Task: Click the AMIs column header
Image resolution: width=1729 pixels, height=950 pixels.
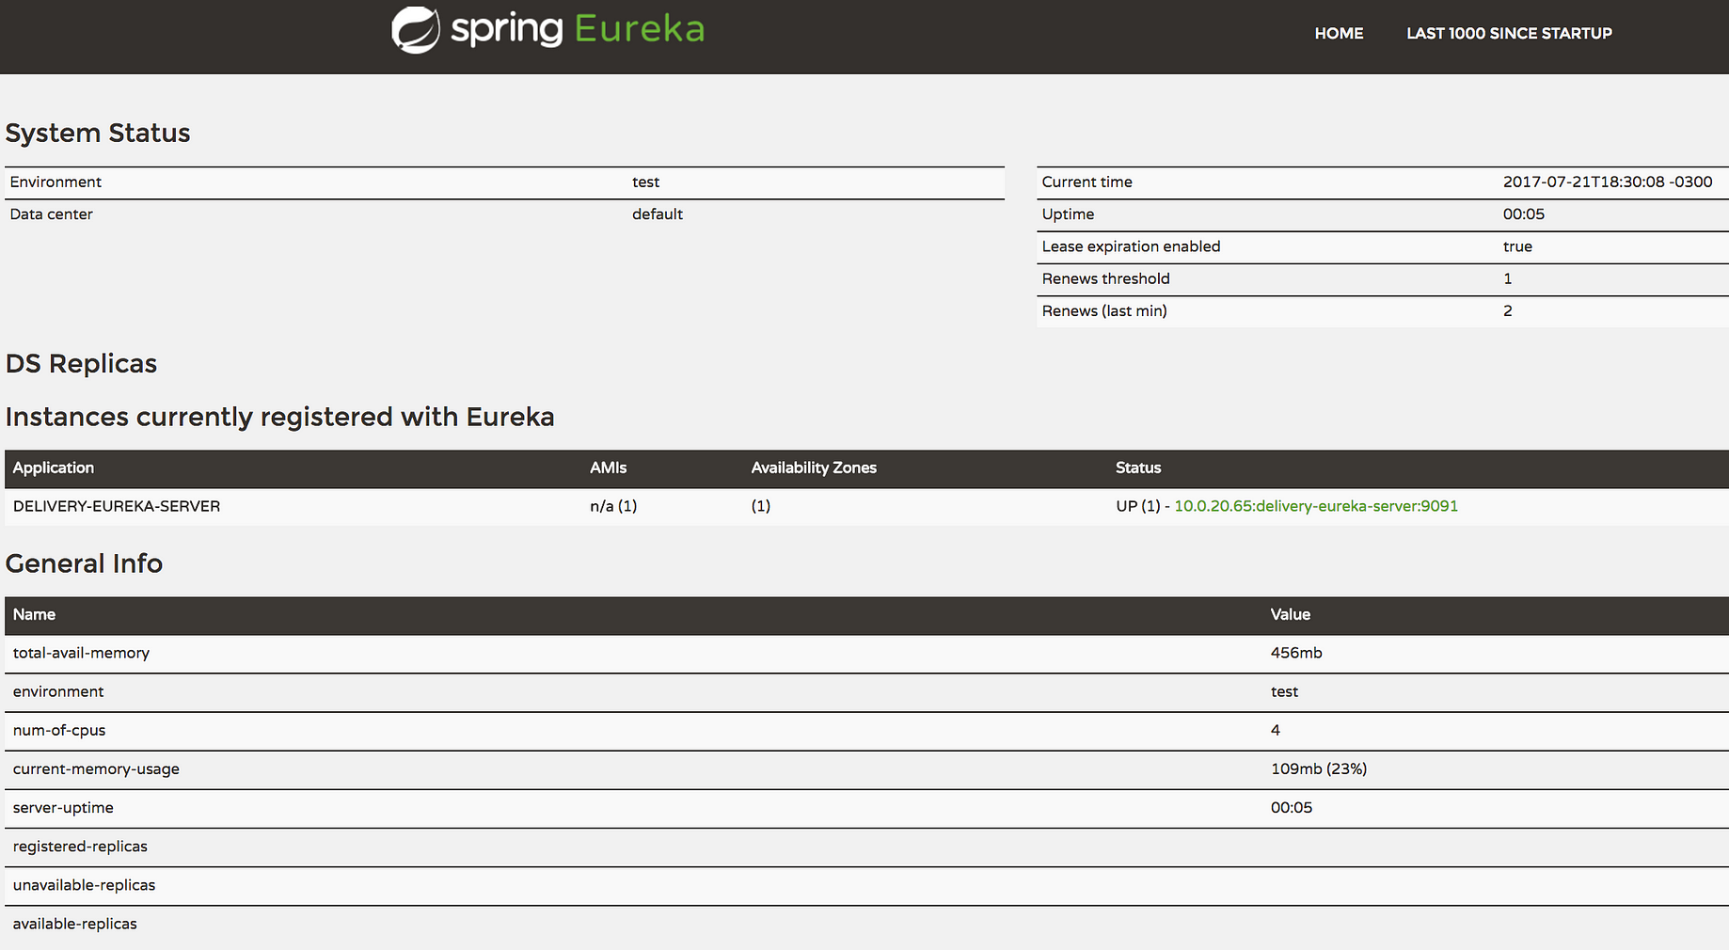Action: pyautogui.click(x=609, y=467)
